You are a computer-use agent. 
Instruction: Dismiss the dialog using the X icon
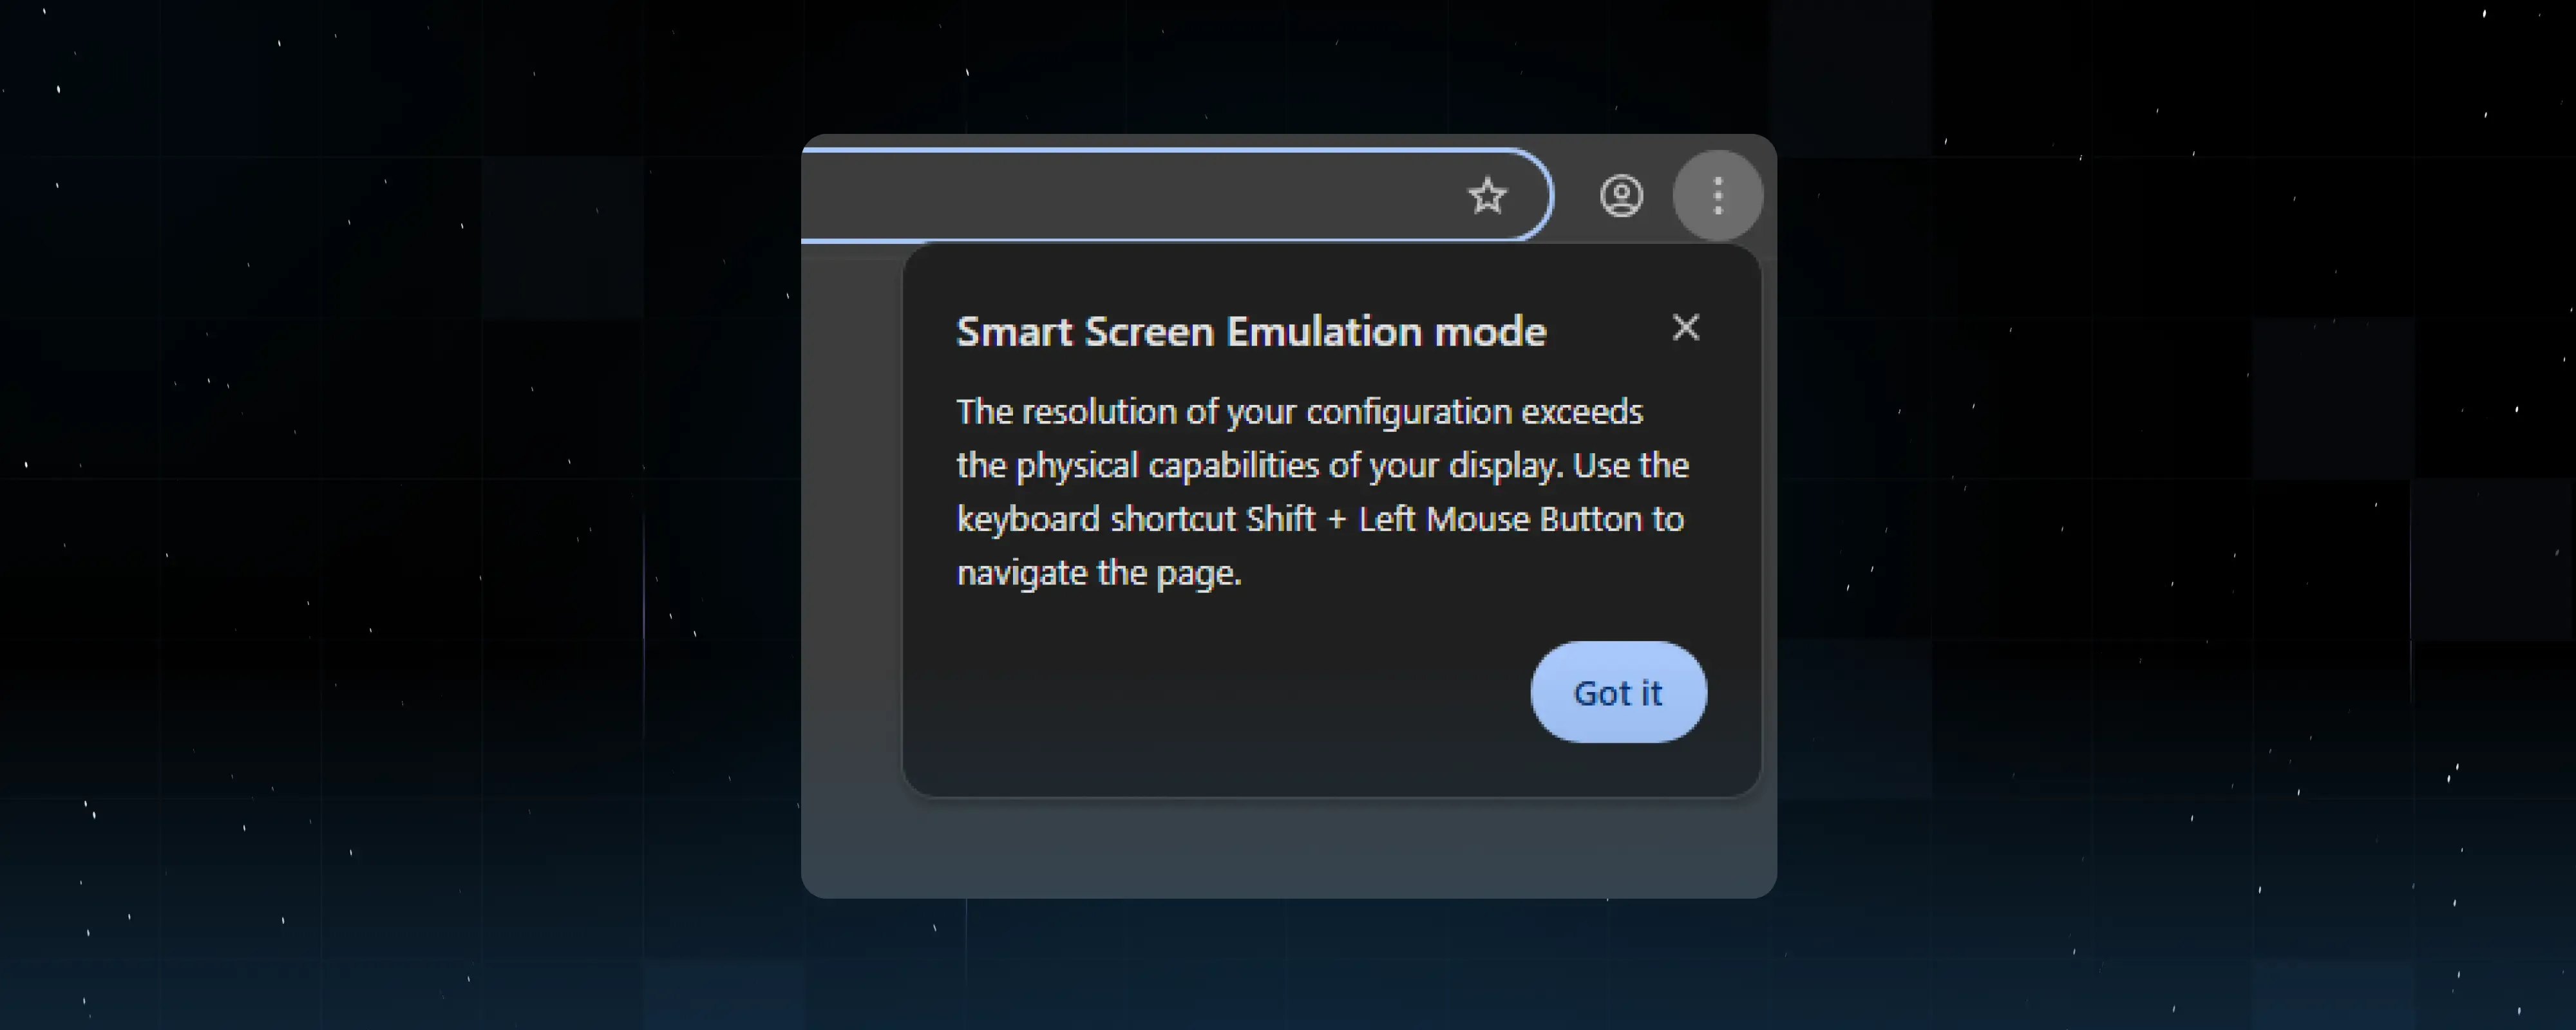[x=1686, y=327]
